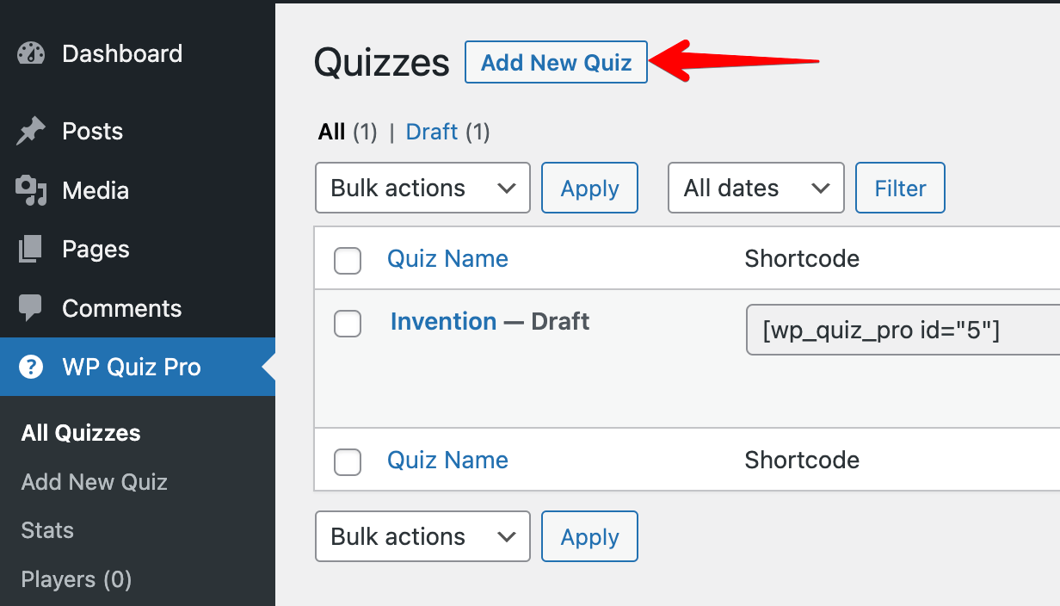1060x606 pixels.
Task: Apply the date filter with Filter button
Action: point(900,188)
